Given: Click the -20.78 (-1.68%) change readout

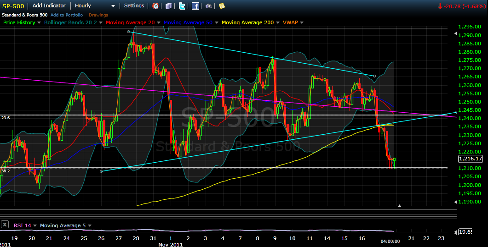Looking at the screenshot, I should tap(461, 6).
